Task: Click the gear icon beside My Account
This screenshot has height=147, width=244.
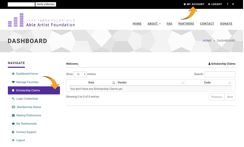Action: (x=185, y=4)
